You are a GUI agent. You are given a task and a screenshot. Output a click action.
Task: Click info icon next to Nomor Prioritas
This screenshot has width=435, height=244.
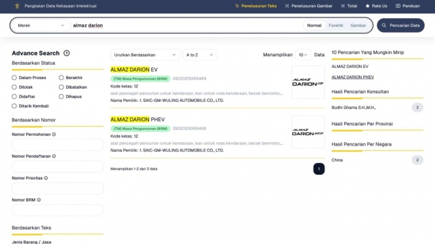pos(46,178)
